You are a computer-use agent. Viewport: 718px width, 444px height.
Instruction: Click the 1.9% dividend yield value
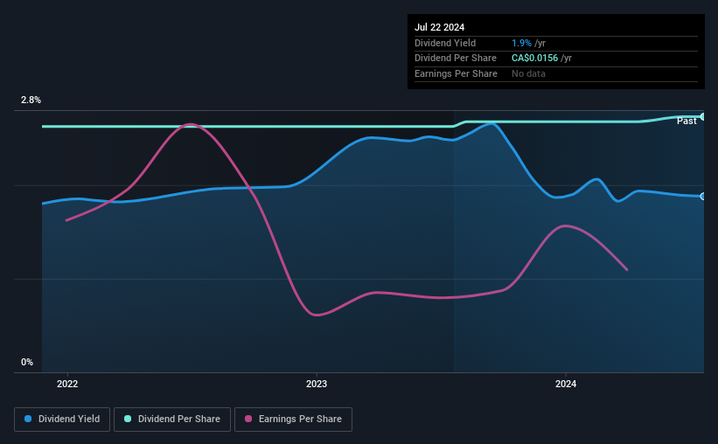[x=521, y=43]
